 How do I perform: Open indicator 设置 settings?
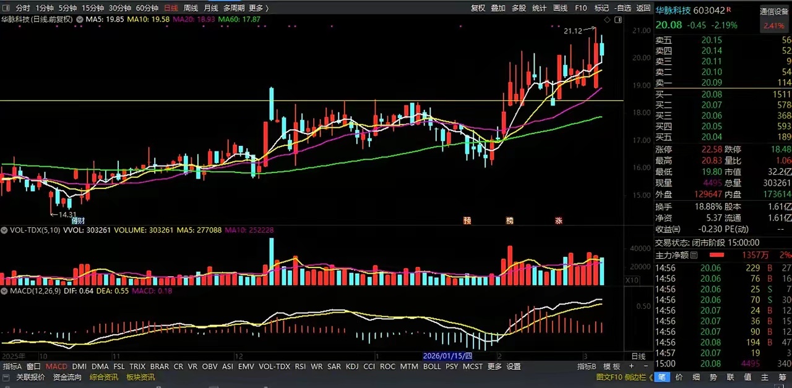point(514,366)
